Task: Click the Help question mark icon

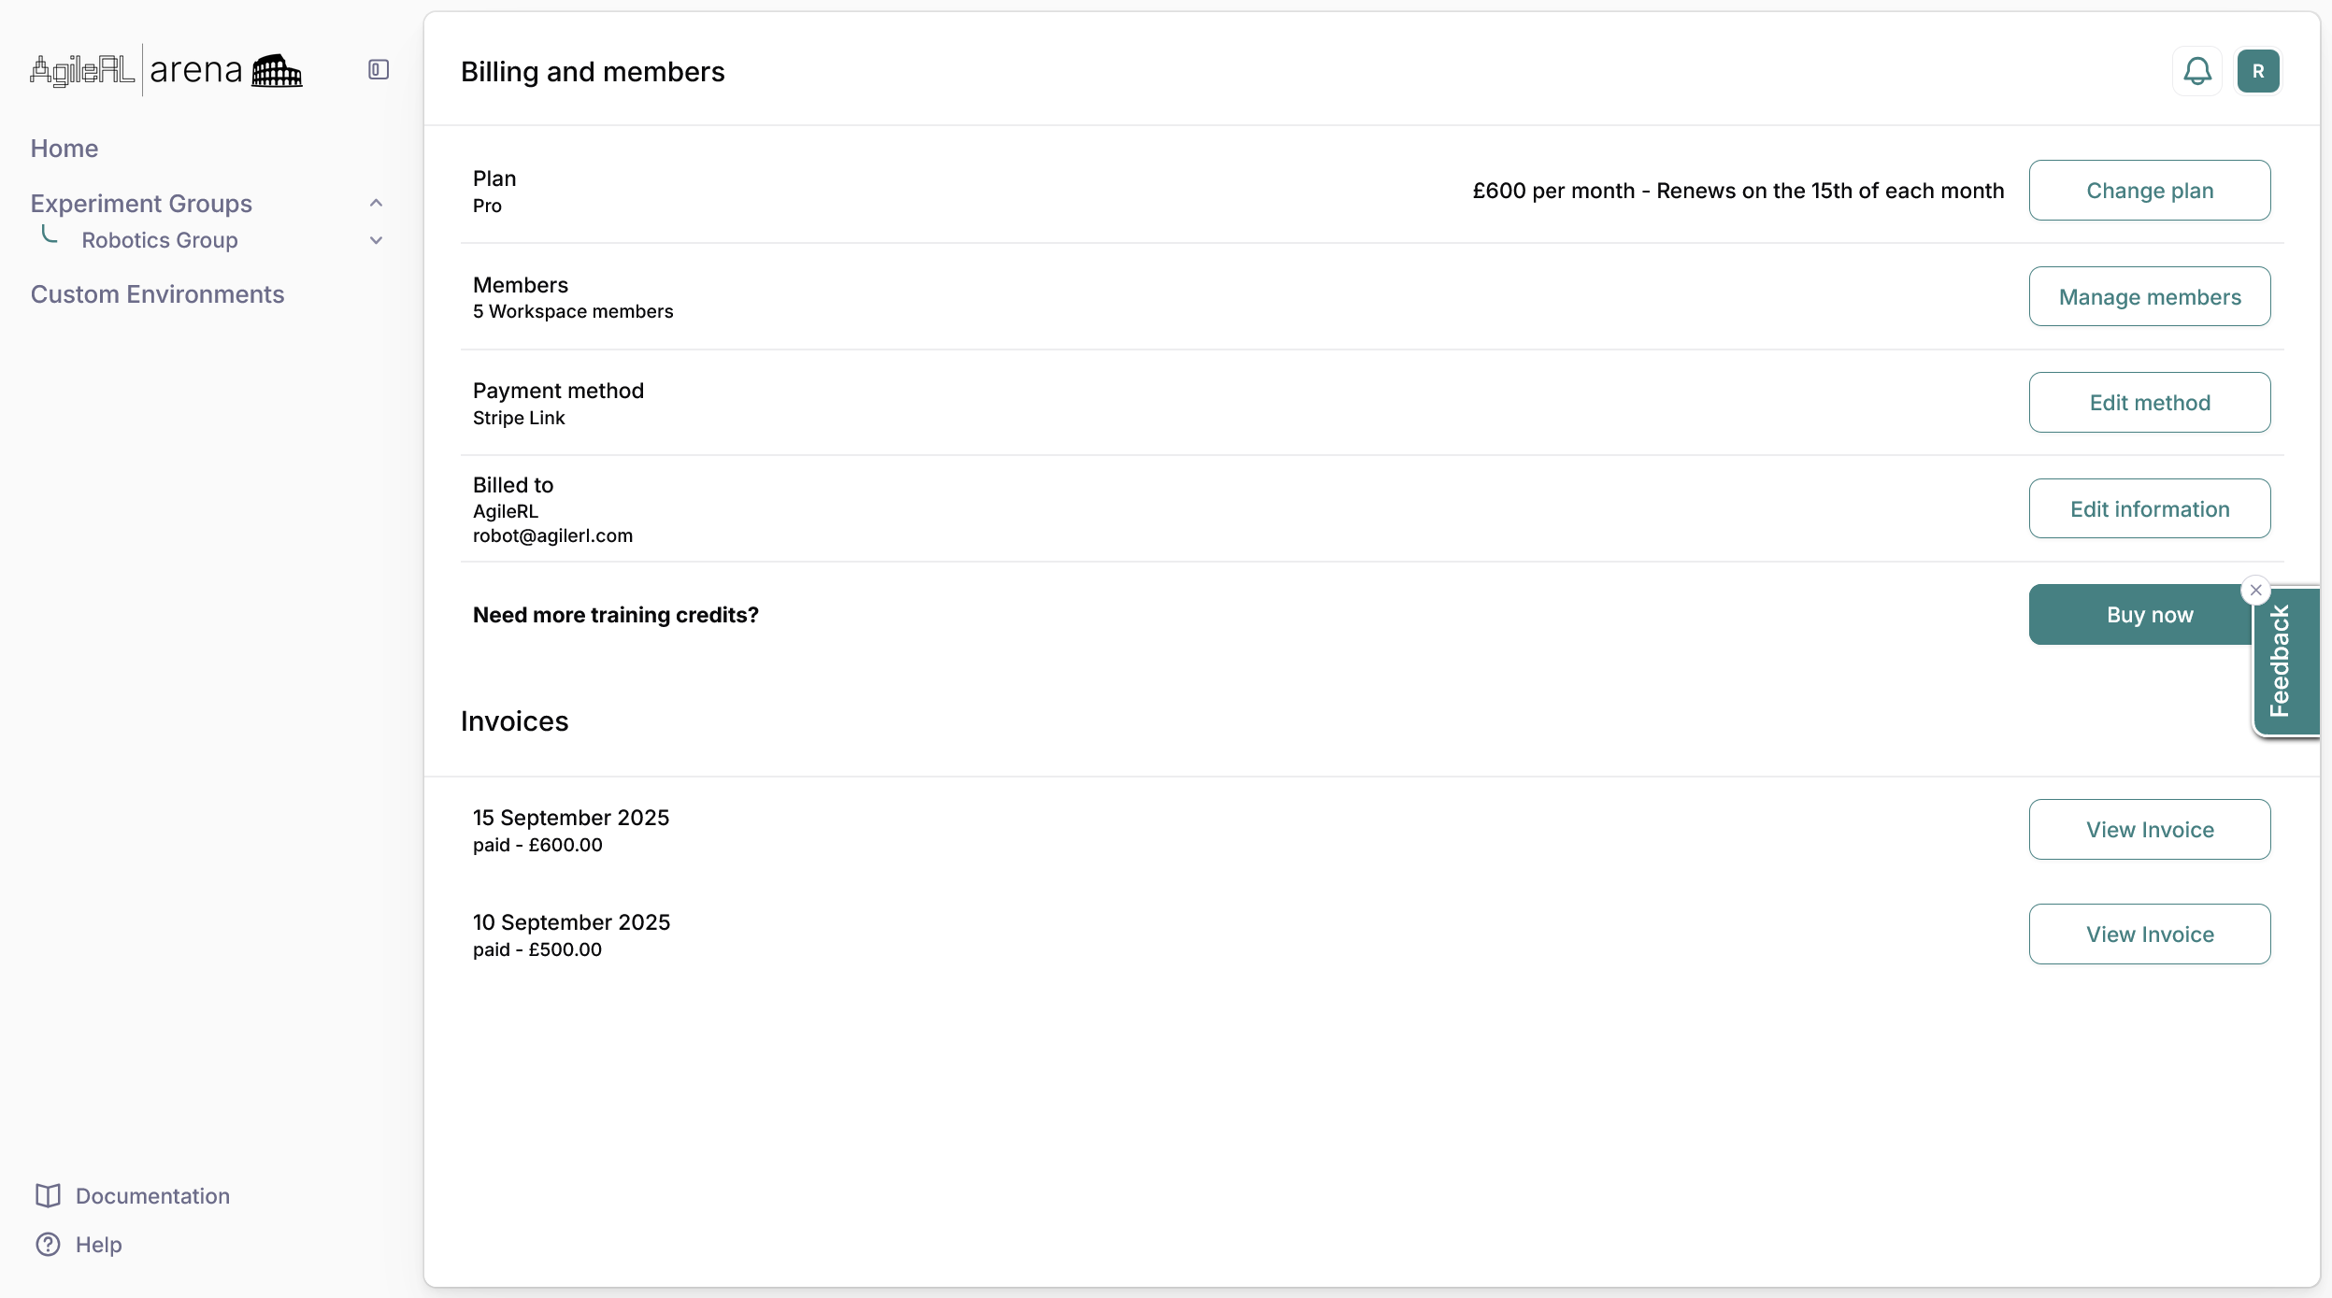Action: (49, 1244)
